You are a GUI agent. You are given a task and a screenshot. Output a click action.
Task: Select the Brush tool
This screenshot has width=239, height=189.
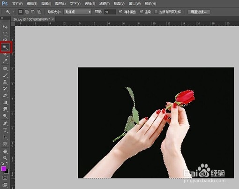pos(5,75)
